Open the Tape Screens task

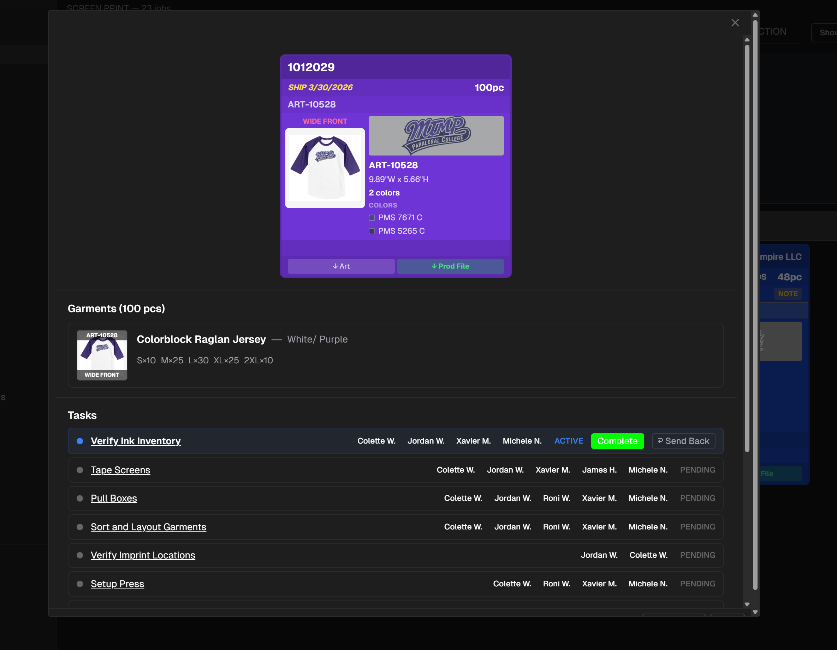click(x=120, y=470)
